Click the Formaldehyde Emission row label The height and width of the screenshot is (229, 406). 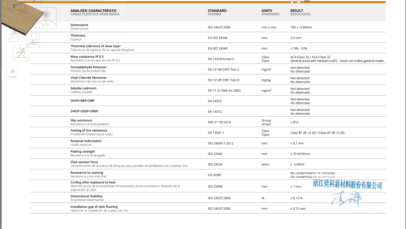88,67
